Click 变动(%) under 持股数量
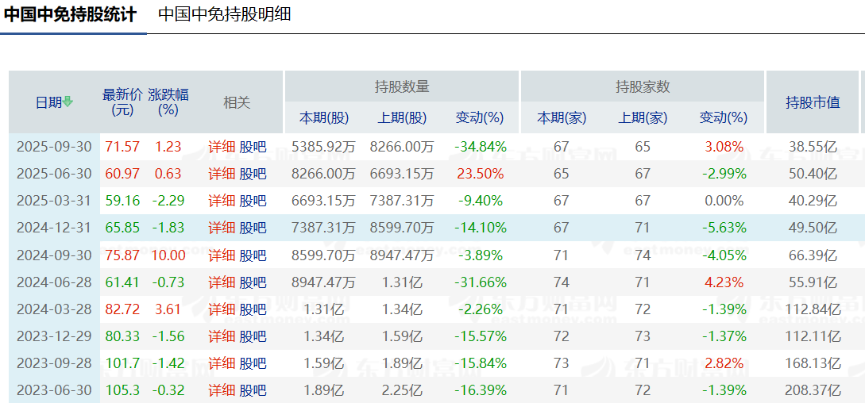The height and width of the screenshot is (403, 865). (480, 117)
